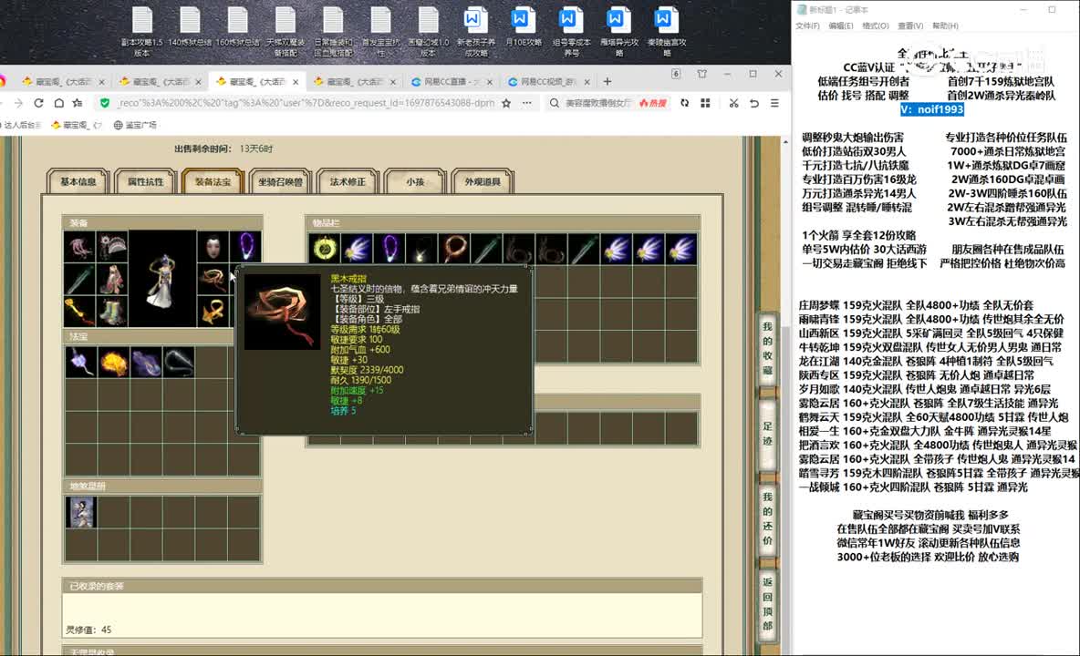Click the orange bracelet ring in inventory

coord(454,248)
